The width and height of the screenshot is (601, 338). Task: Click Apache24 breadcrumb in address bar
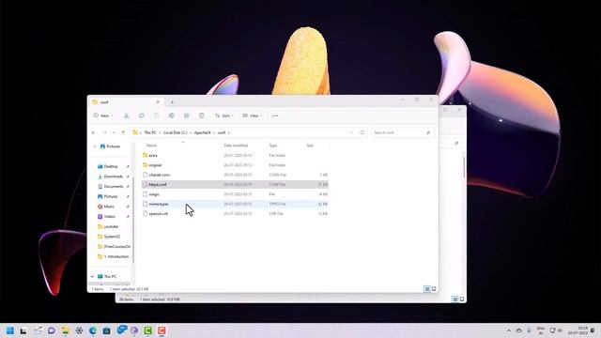point(203,132)
